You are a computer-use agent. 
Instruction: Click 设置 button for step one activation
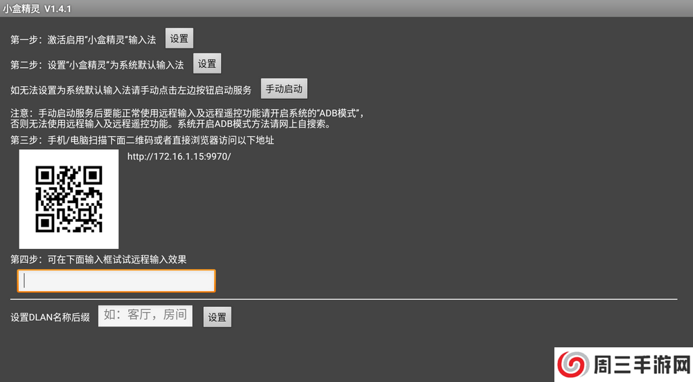click(179, 38)
